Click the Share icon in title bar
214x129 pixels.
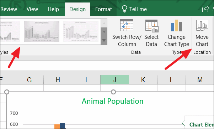coord(205,9)
